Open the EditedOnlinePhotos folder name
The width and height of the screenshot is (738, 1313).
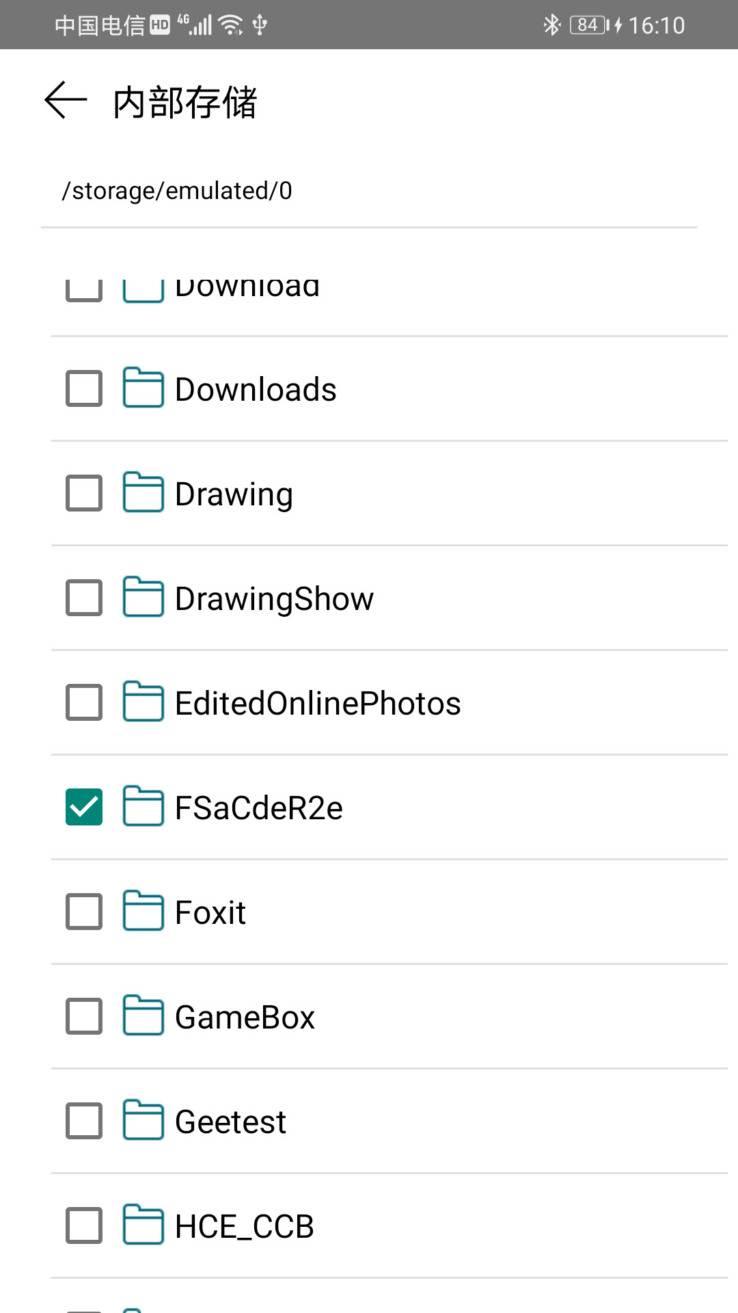point(318,703)
